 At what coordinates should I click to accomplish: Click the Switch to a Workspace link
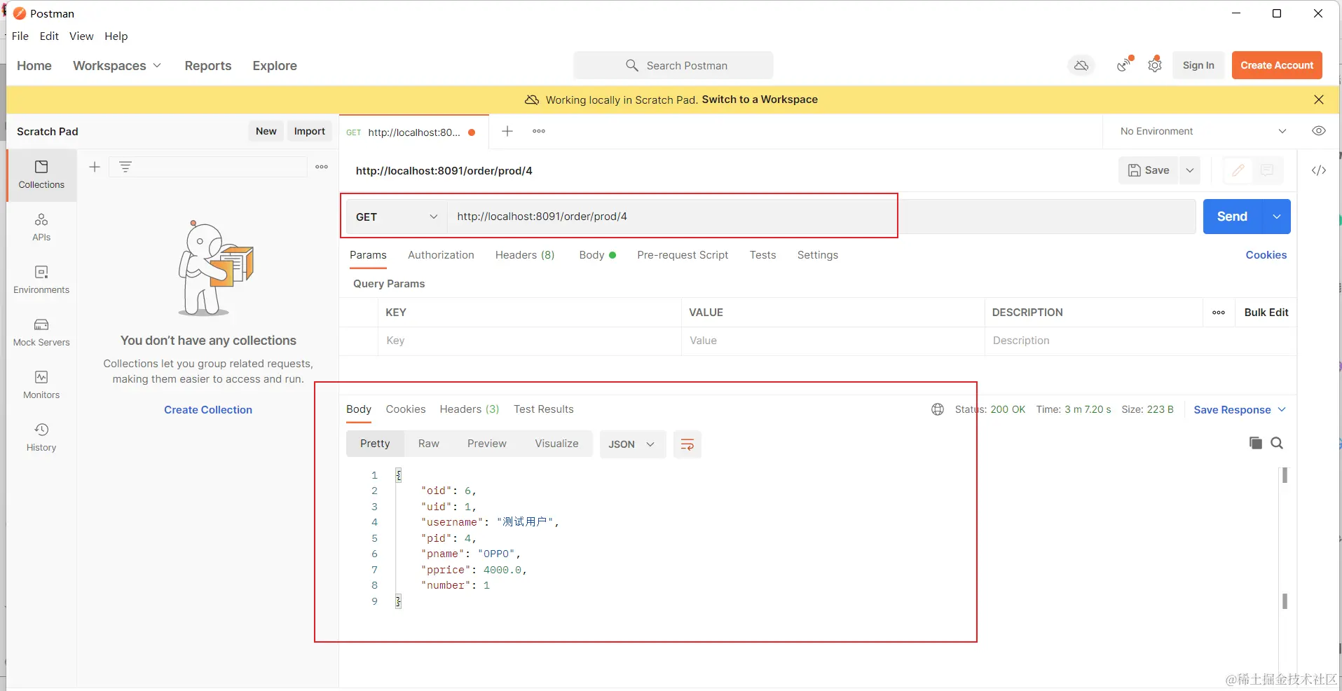tap(760, 100)
